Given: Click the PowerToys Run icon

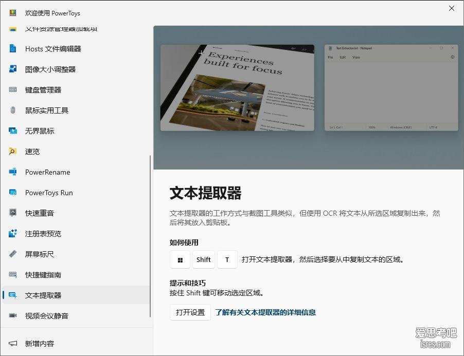Looking at the screenshot, I should [x=13, y=192].
